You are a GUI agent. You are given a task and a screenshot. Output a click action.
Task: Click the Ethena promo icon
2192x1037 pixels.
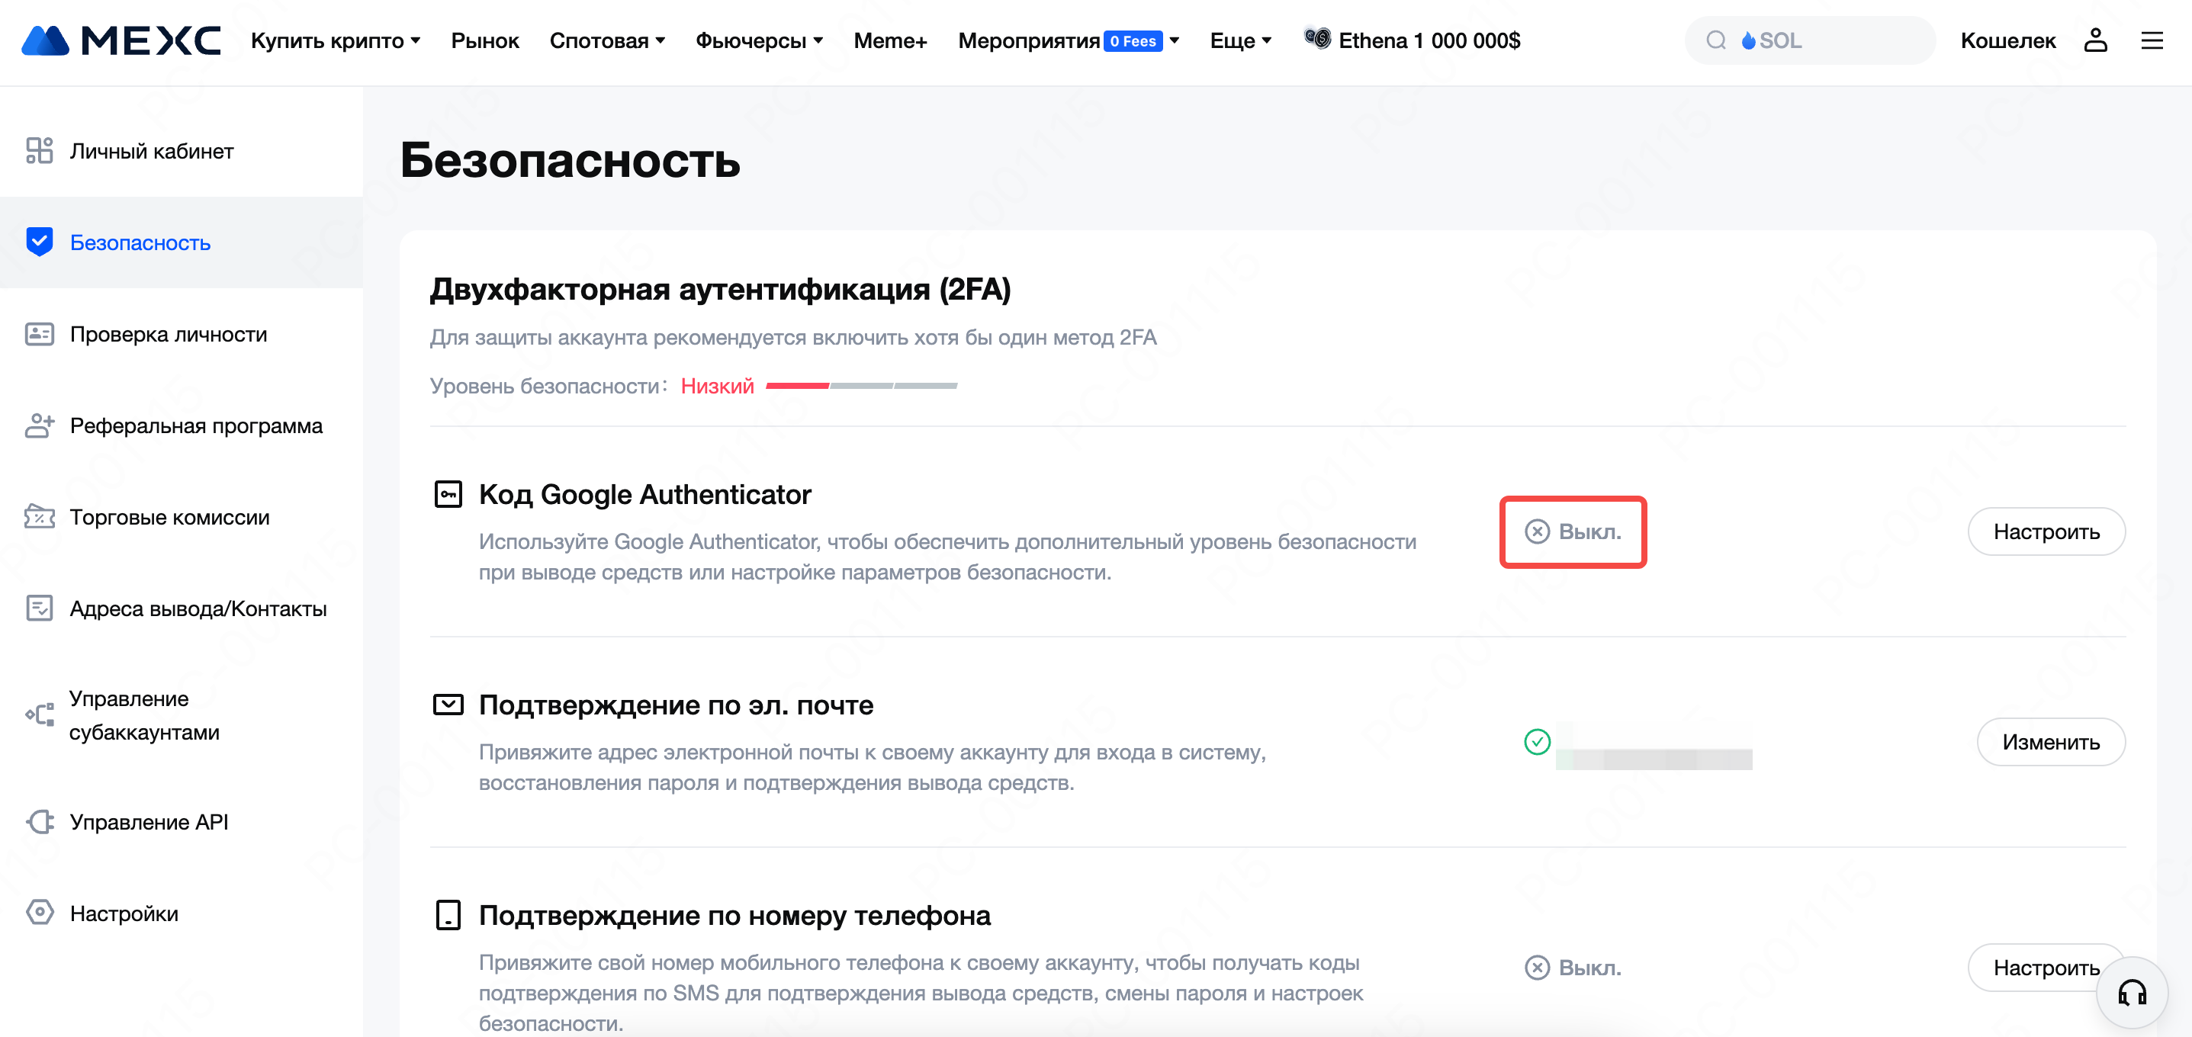click(x=1316, y=38)
